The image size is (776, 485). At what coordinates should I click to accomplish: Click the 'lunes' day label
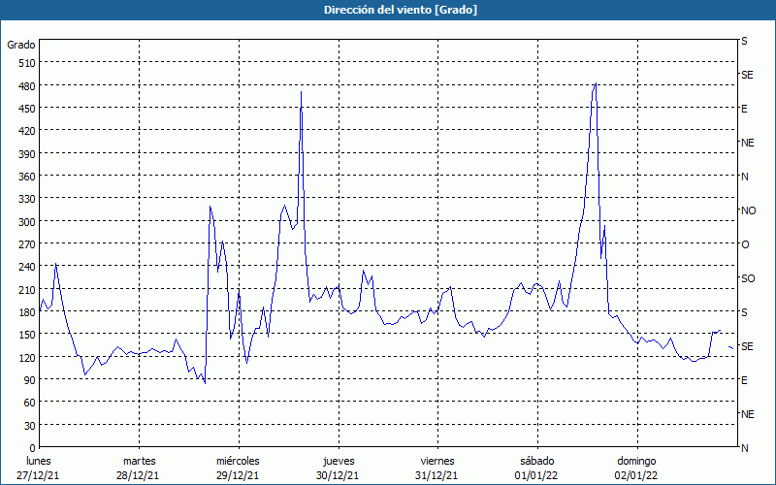39,461
